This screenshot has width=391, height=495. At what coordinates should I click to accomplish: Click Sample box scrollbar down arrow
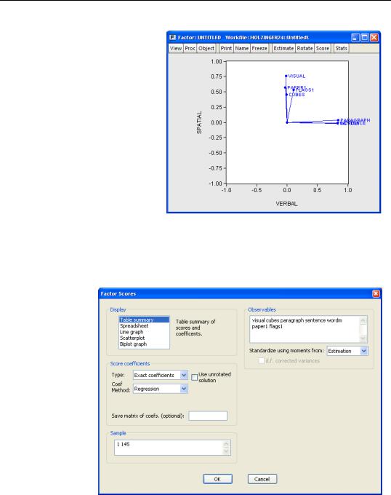(x=226, y=451)
